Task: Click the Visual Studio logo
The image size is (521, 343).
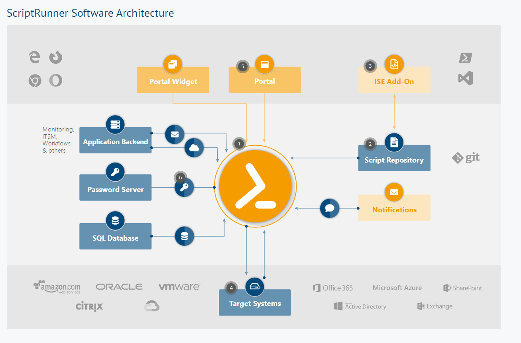Action: click(466, 78)
